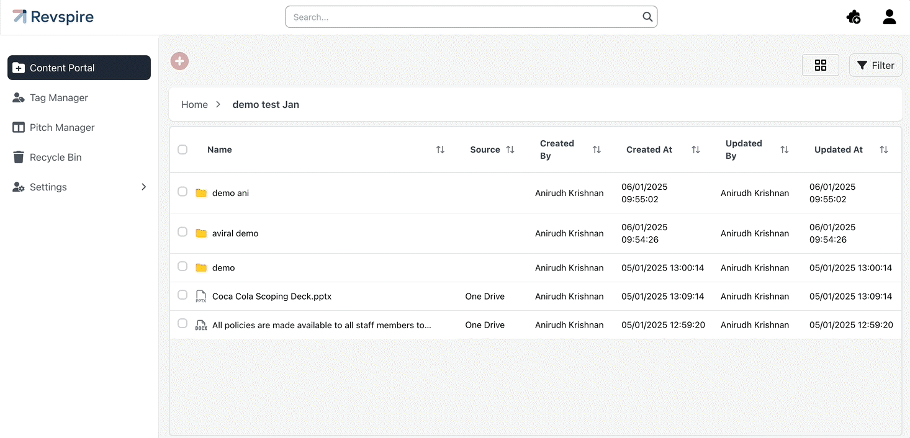Switch to grid view layout
Screen dimensions: 910x438
[820, 65]
